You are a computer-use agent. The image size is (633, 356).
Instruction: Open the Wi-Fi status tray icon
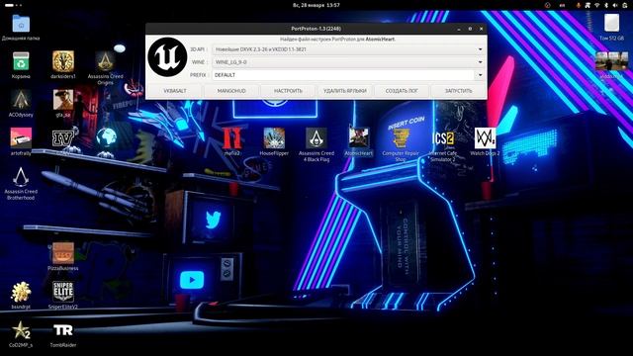[x=596, y=5]
